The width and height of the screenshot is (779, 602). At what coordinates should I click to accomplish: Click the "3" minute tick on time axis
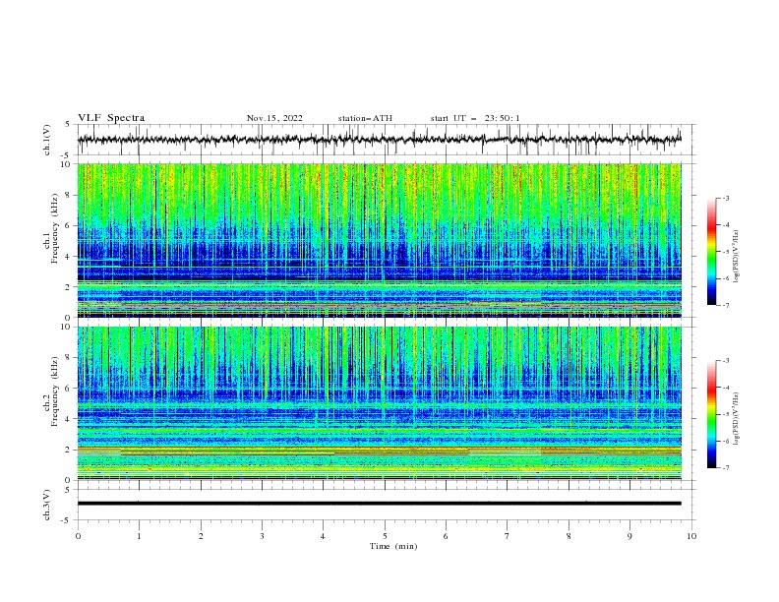pyautogui.click(x=262, y=536)
